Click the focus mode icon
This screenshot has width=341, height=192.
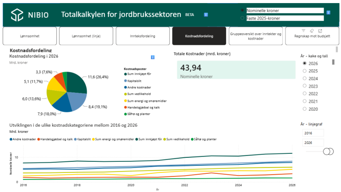(320, 31)
